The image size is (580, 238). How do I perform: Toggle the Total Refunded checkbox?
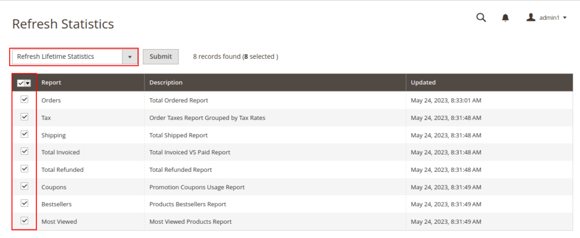[24, 169]
